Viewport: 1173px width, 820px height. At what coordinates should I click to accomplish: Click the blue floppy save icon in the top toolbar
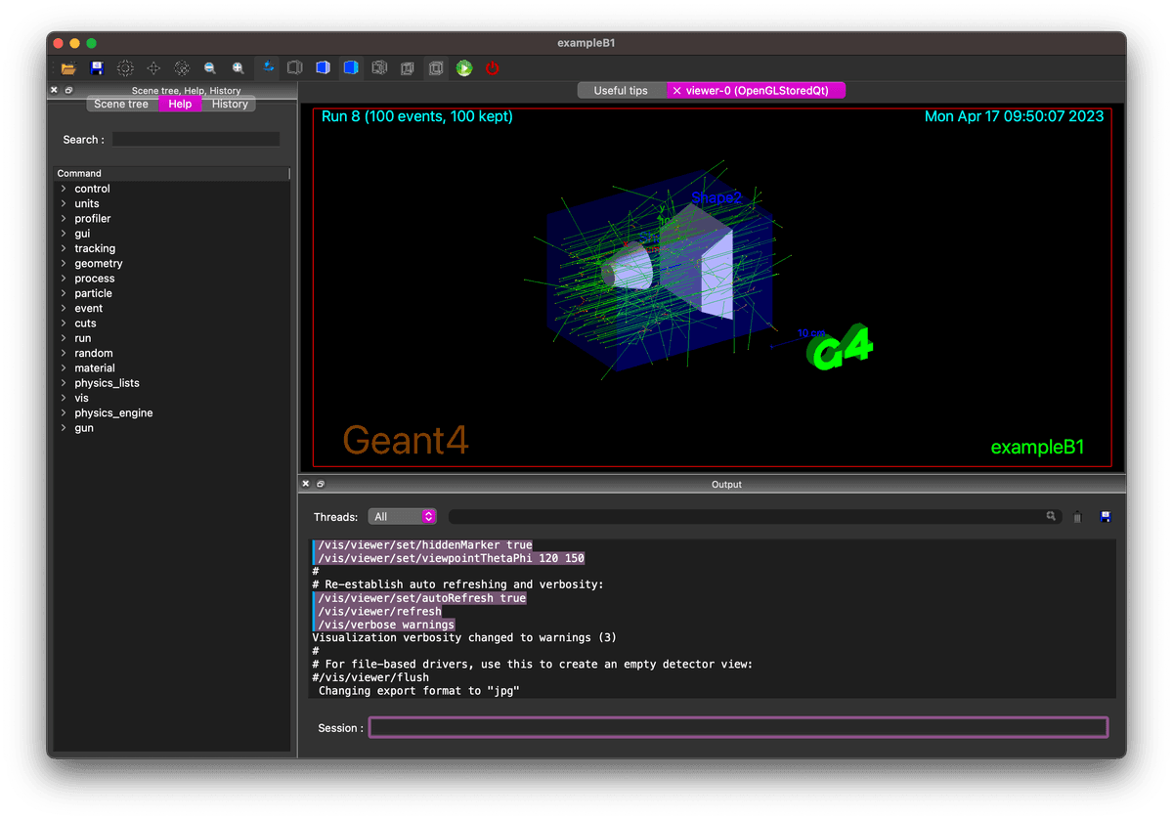click(x=97, y=68)
